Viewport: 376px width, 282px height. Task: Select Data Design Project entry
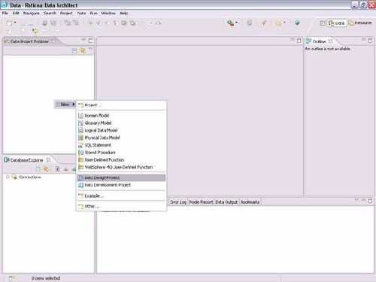pyautogui.click(x=122, y=177)
